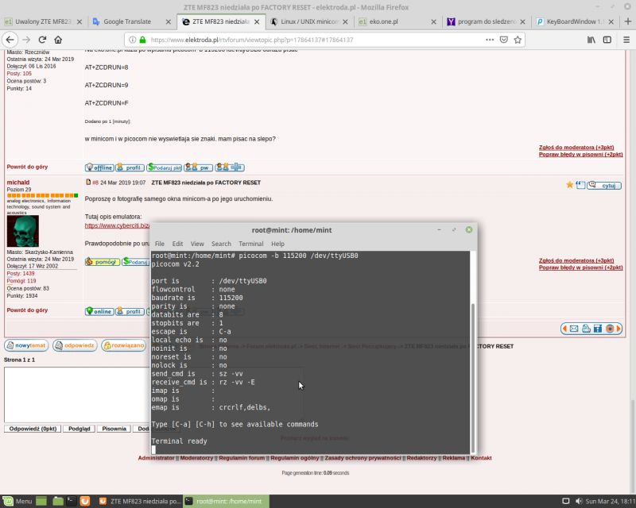This screenshot has width=636, height=508.
Task: Launch Firefox from panel launcher
Action: point(85,501)
